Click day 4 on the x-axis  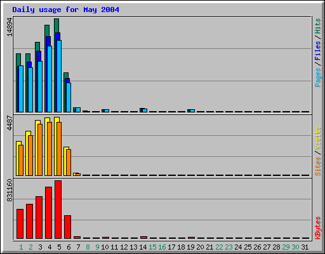tap(50, 247)
